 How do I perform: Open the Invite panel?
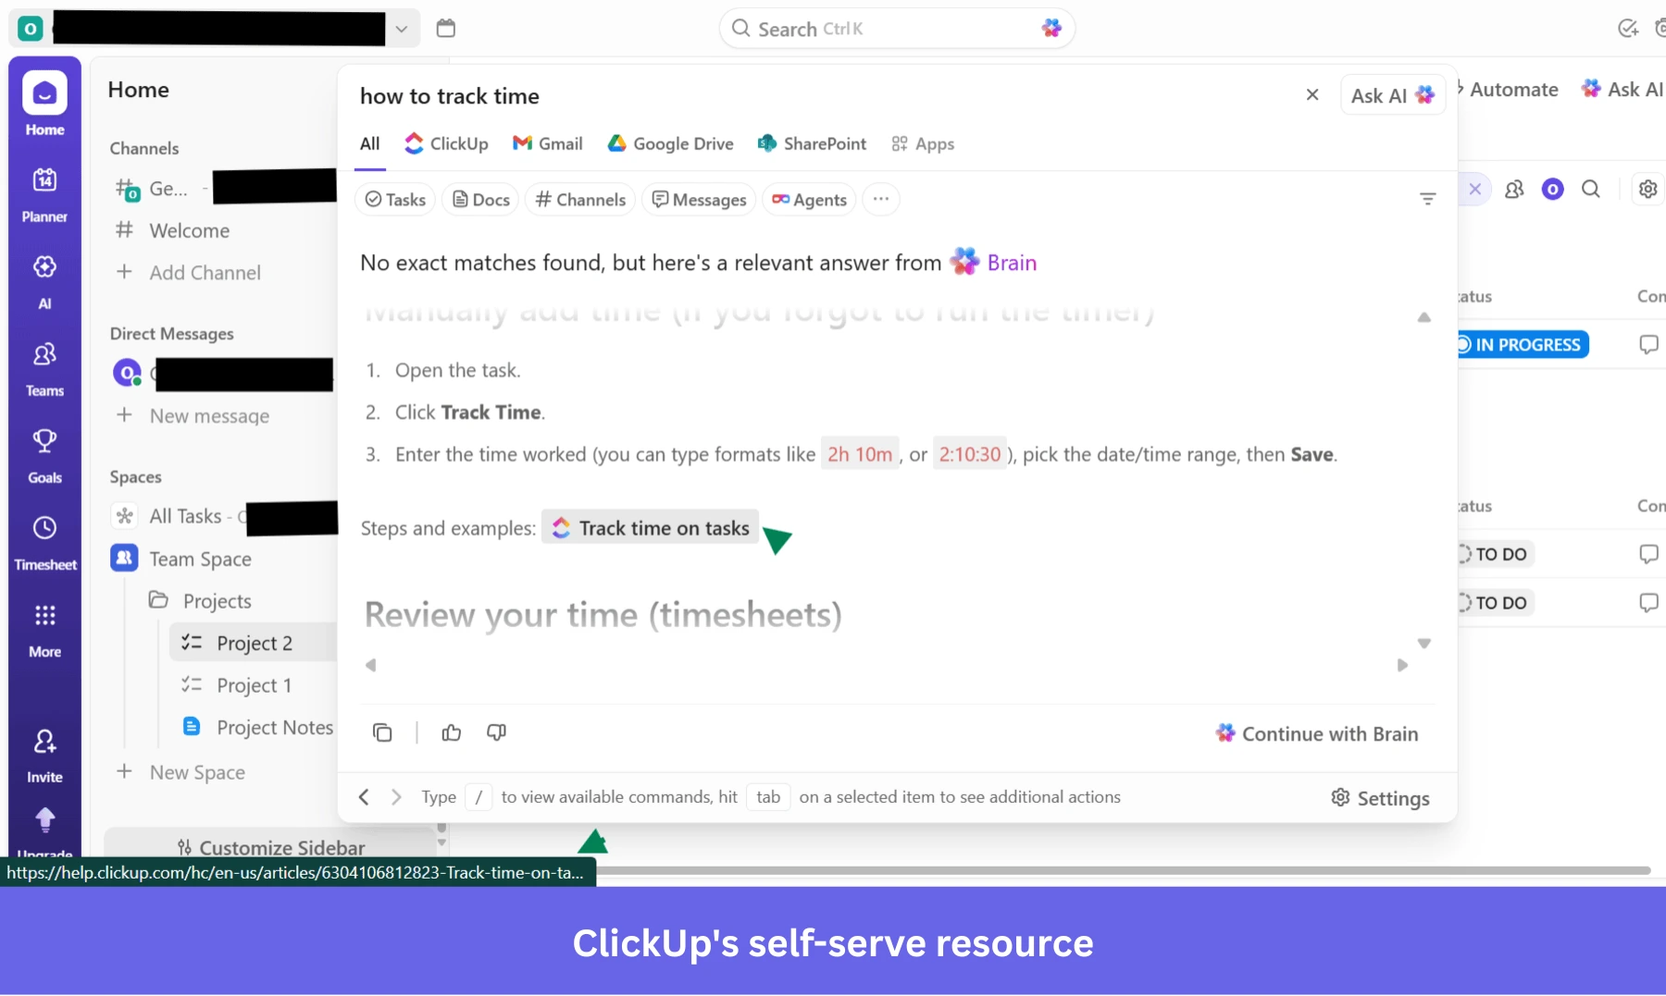click(44, 751)
